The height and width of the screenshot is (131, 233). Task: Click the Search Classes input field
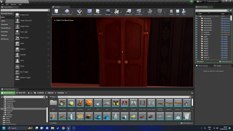click(x=24, y=10)
